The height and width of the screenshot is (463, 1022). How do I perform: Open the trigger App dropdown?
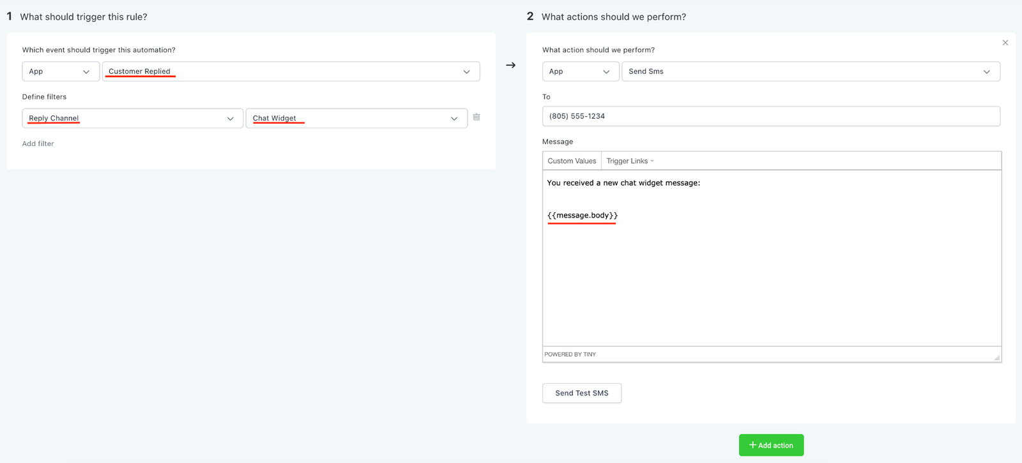click(x=61, y=71)
